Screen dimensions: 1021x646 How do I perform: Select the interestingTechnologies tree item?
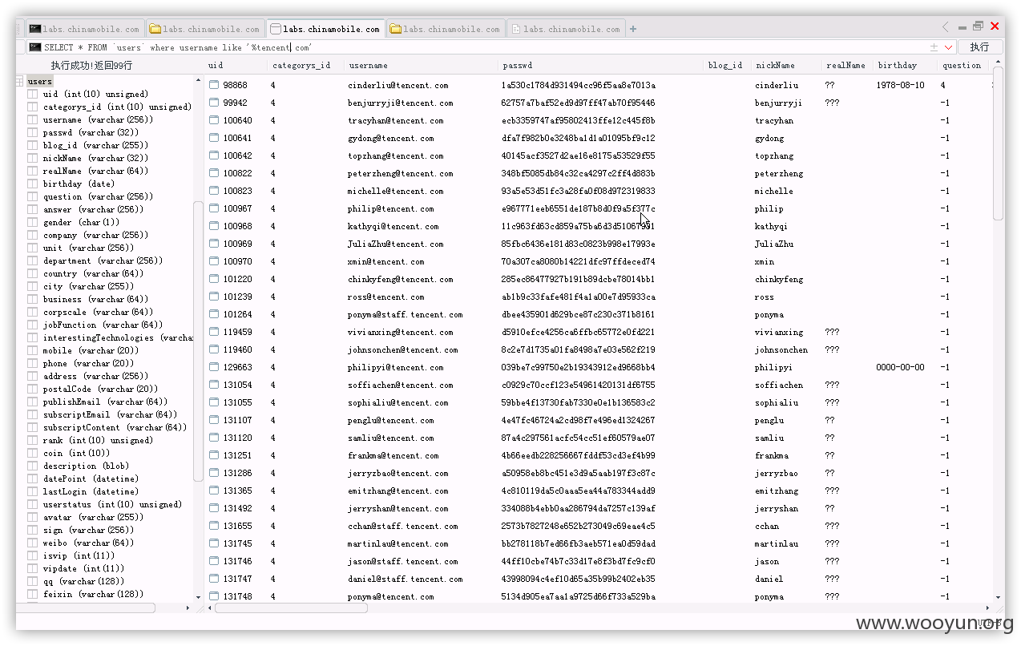click(x=118, y=337)
